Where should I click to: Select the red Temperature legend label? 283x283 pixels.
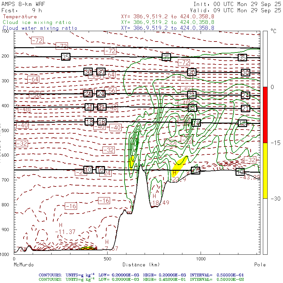[20, 17]
